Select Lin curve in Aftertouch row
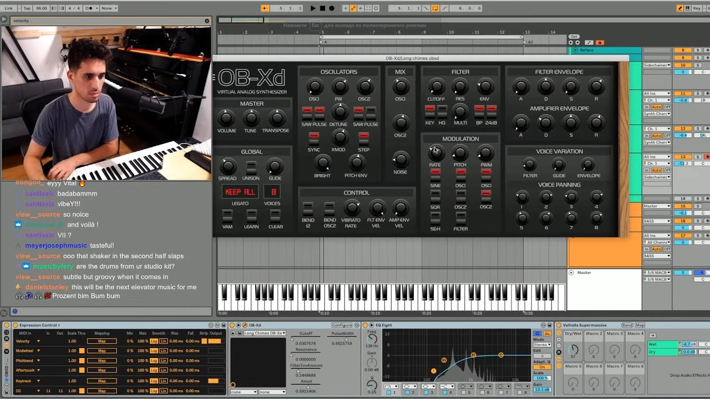Screen dimensions: 710x399 pos(164,371)
